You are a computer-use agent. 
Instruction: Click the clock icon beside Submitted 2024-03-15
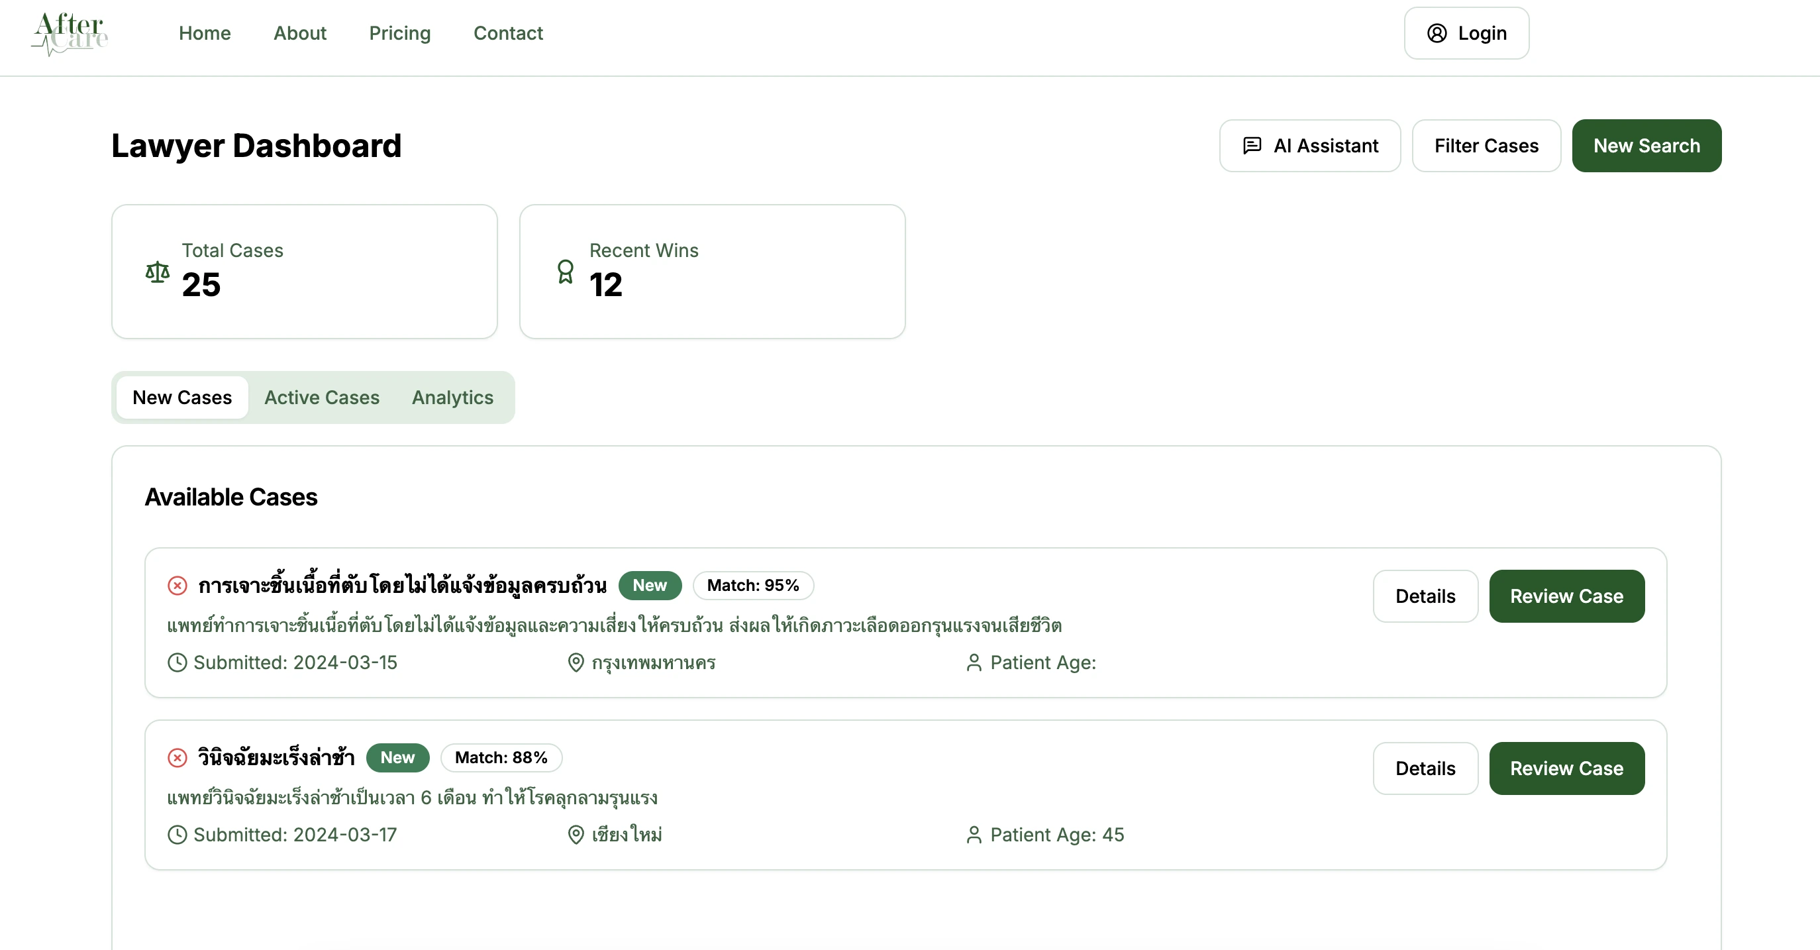(177, 663)
